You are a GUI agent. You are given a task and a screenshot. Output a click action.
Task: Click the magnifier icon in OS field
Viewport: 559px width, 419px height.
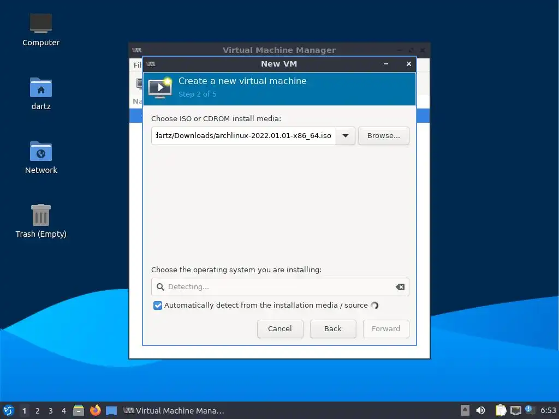160,287
